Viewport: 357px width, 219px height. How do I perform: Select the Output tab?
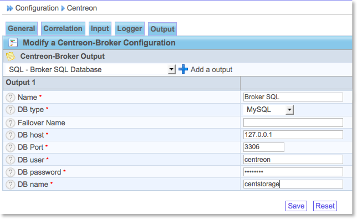click(x=162, y=29)
